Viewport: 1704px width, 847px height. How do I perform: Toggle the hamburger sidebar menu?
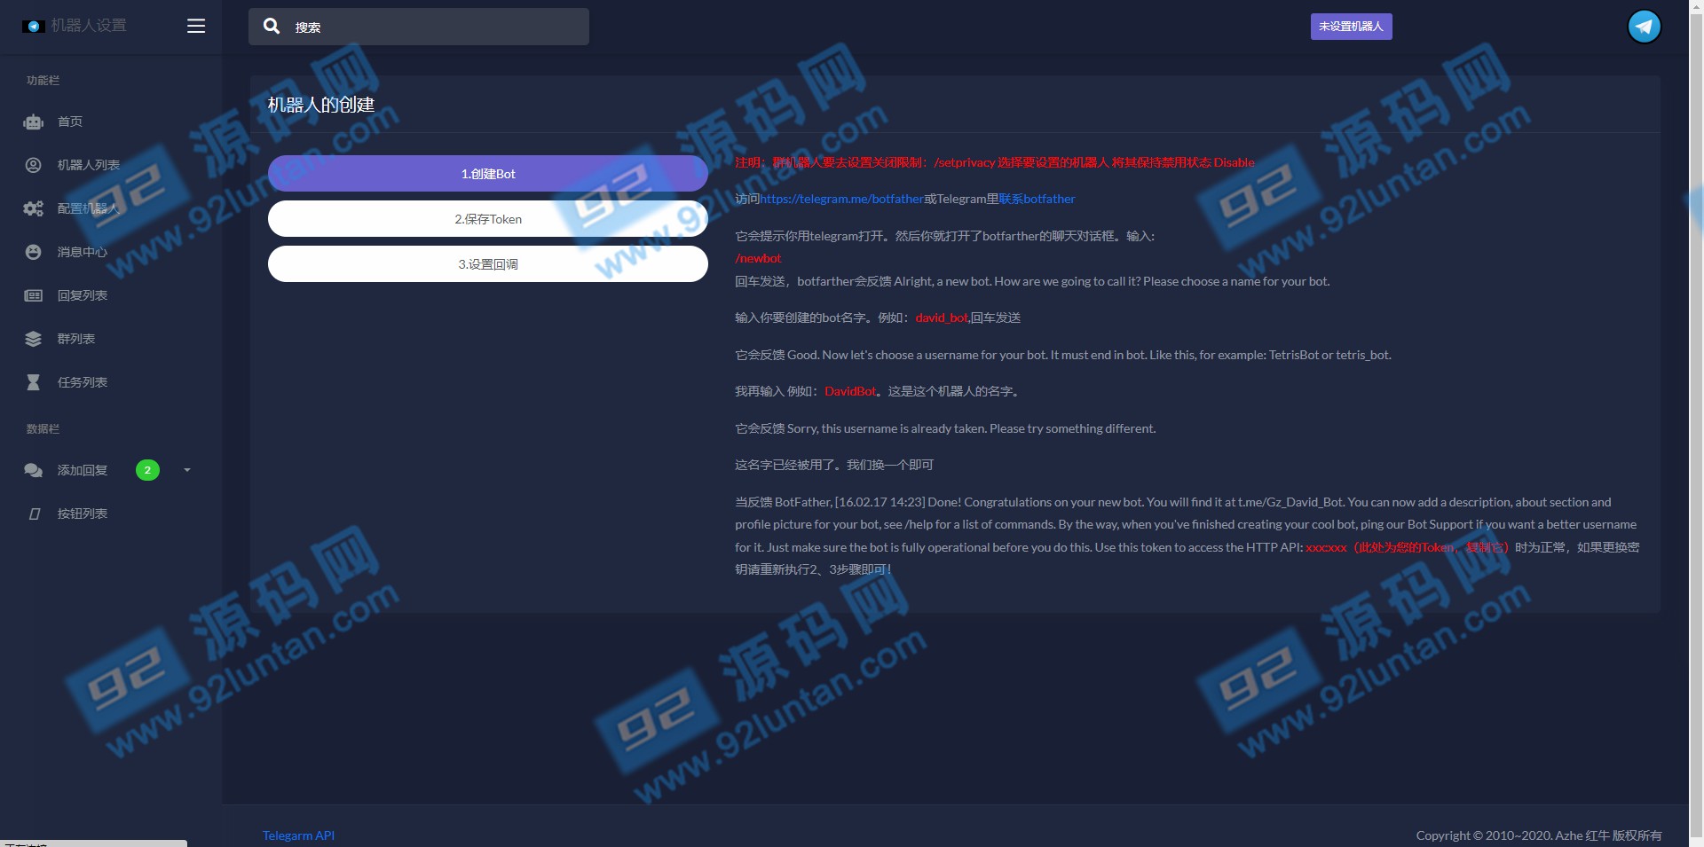click(x=196, y=26)
